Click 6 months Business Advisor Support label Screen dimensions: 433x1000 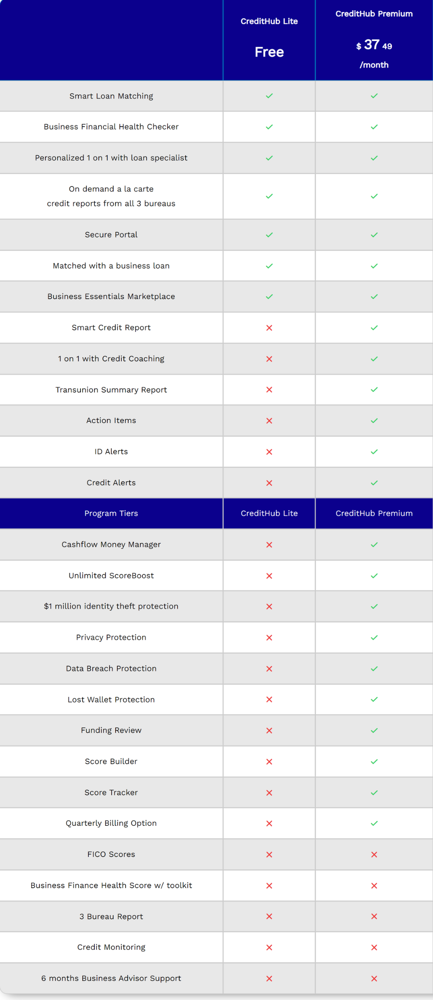click(111, 978)
